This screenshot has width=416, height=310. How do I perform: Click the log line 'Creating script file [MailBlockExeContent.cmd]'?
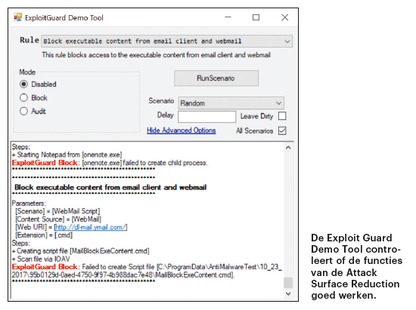point(80,251)
